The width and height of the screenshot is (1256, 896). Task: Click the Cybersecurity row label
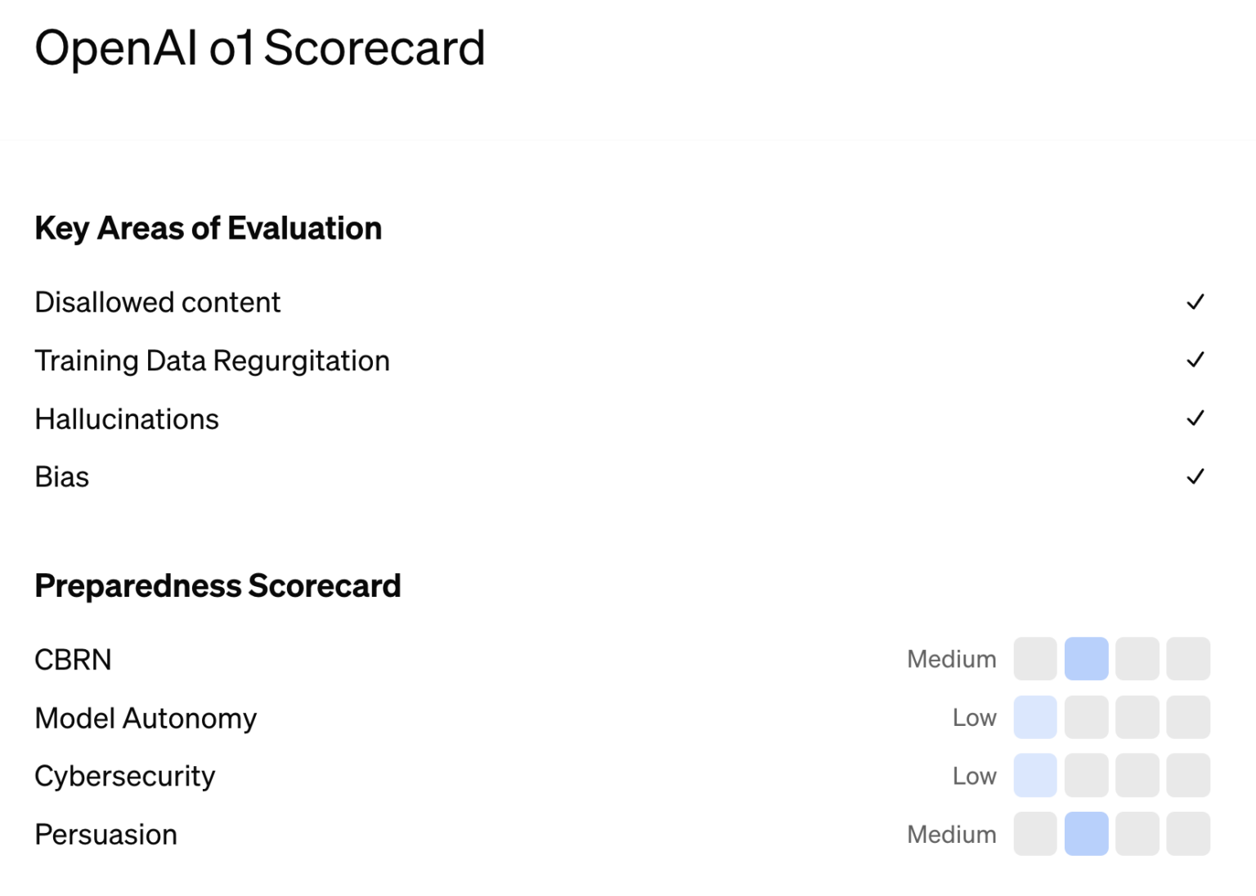click(125, 777)
